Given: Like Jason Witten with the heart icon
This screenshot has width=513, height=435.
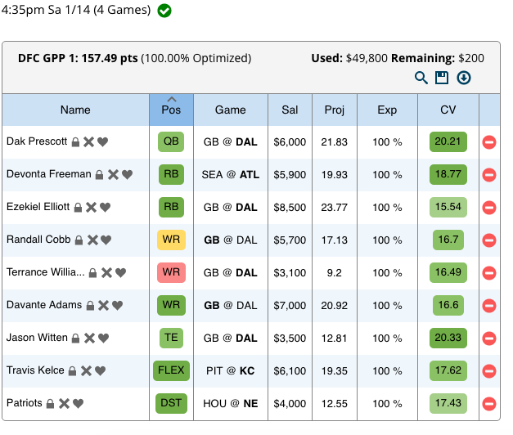Looking at the screenshot, I should click(103, 339).
